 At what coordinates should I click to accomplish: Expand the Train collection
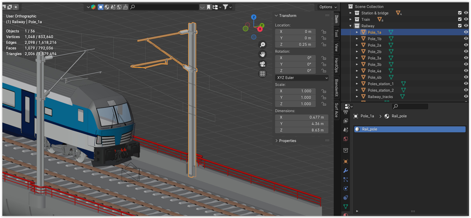point(350,19)
